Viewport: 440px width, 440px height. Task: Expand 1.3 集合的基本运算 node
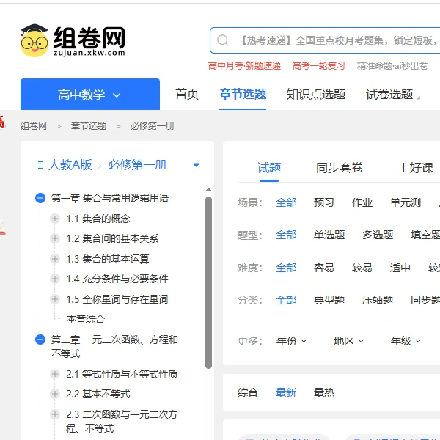coord(55,259)
